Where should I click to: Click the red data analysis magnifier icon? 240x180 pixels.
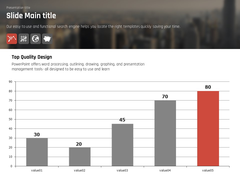pyautogui.click(x=12, y=39)
